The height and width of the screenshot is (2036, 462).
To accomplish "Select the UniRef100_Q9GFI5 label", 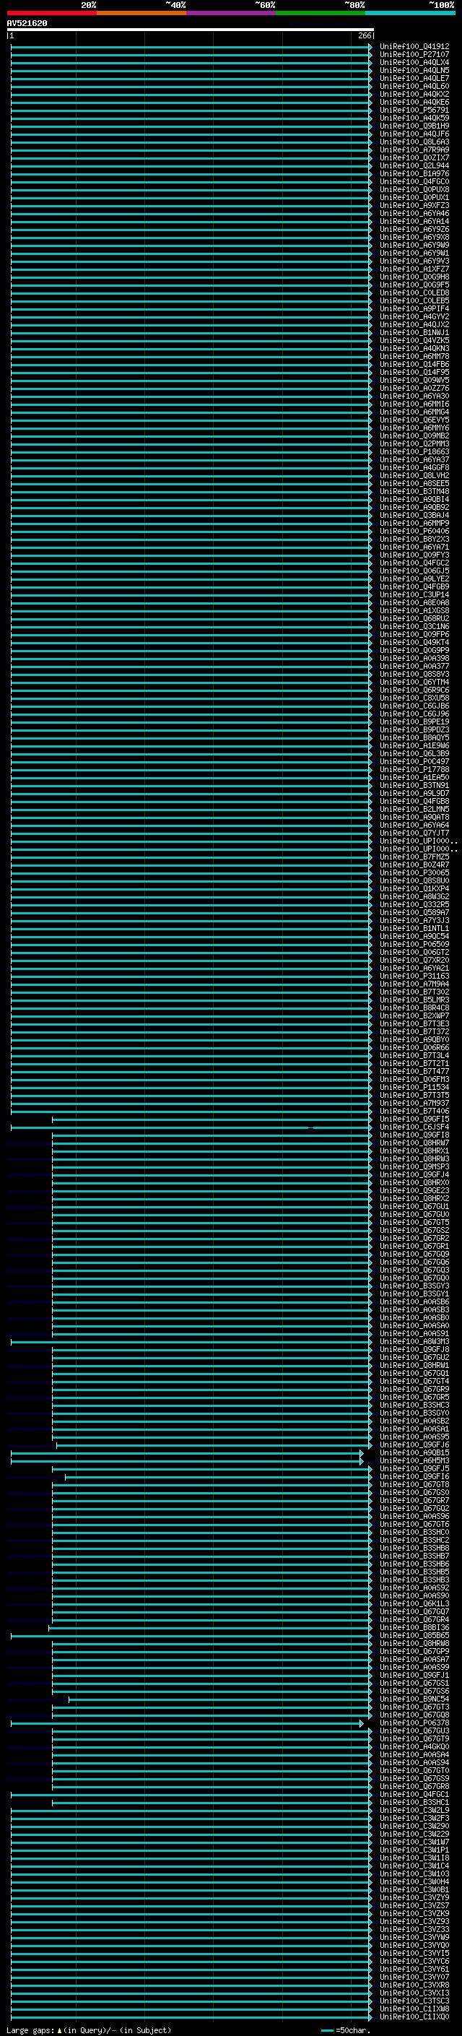I will 414,1119.
